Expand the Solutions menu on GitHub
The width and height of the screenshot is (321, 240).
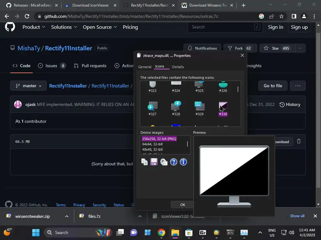[64, 27]
